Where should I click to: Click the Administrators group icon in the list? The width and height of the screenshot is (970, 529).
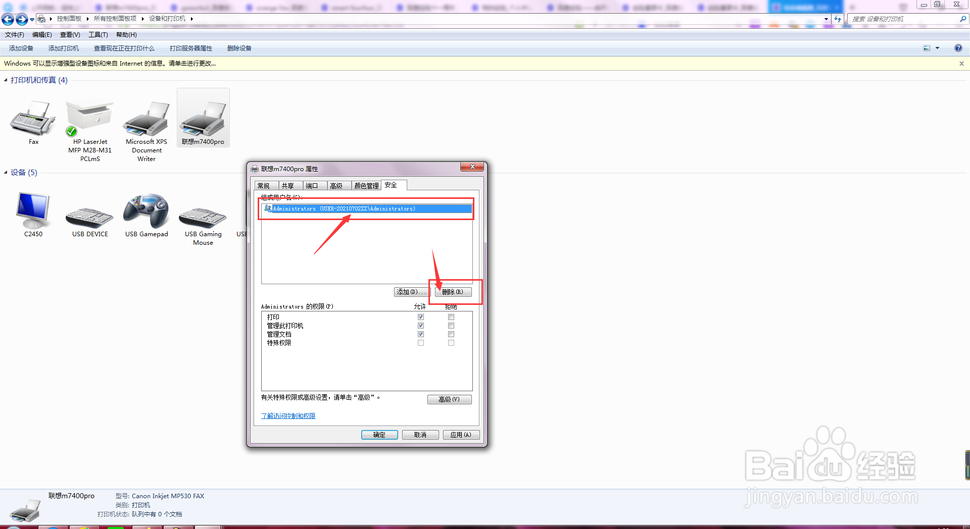coord(268,208)
